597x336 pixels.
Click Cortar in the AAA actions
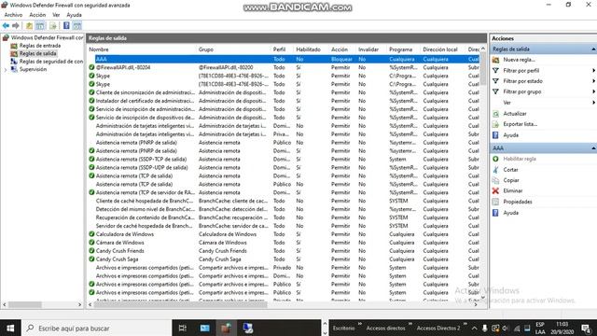(x=510, y=170)
